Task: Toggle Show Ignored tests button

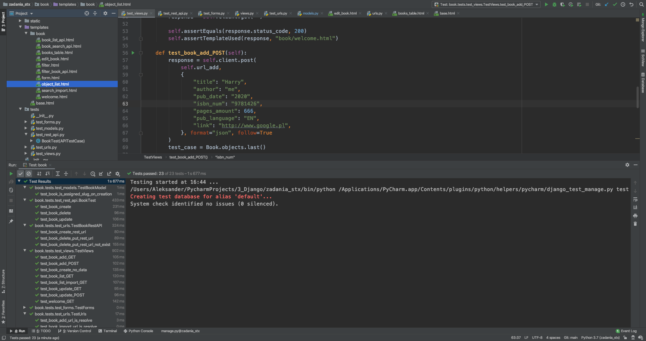Action: [x=29, y=174]
